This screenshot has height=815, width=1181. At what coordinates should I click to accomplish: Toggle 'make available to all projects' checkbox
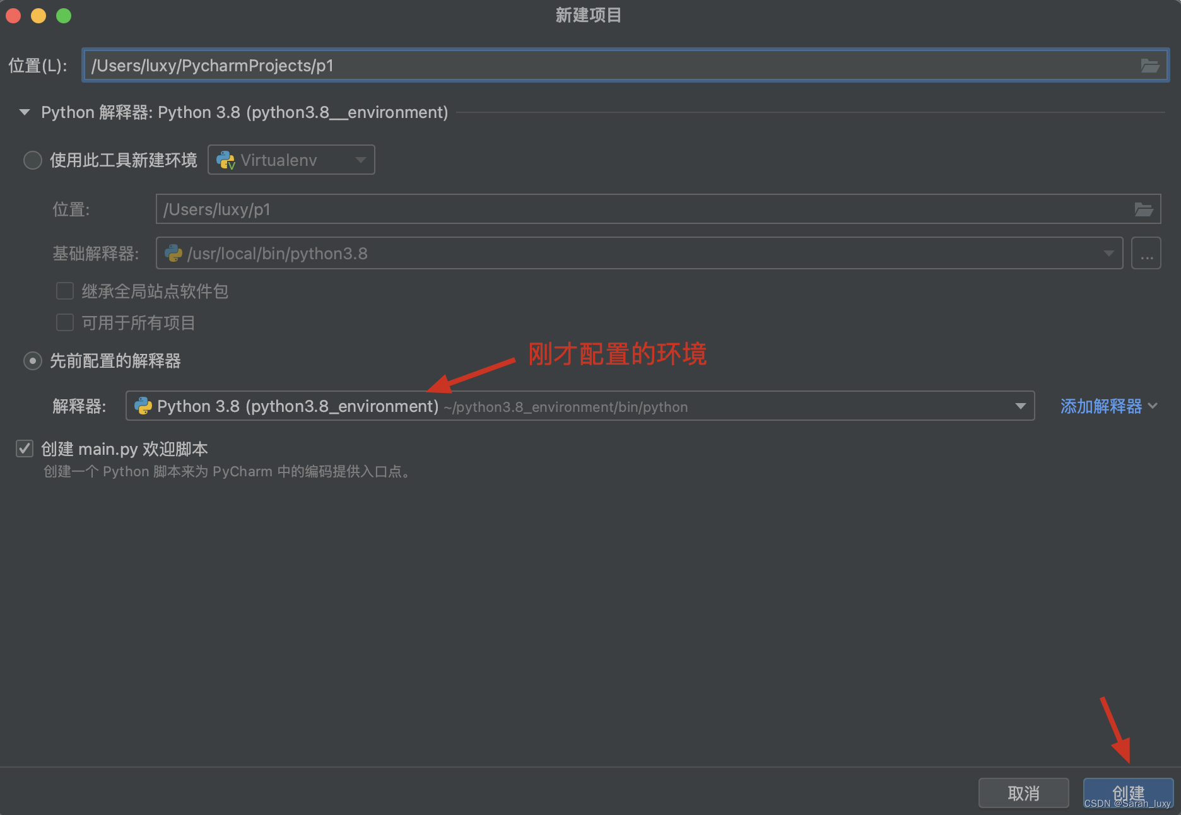pyautogui.click(x=65, y=322)
